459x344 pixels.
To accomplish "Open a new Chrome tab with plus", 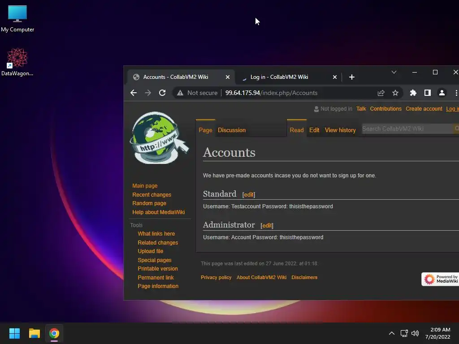I will pos(352,77).
